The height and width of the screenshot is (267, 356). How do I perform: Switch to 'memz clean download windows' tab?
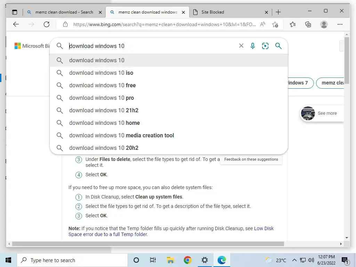coord(147,12)
